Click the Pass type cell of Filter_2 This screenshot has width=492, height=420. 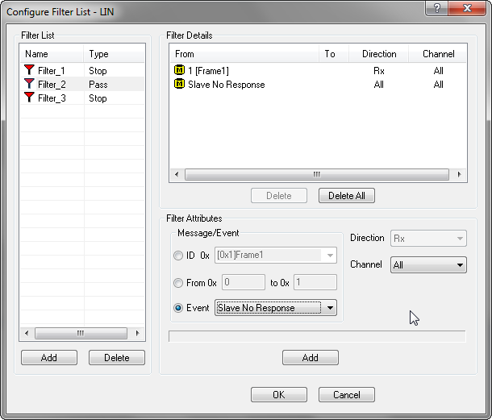pos(98,85)
